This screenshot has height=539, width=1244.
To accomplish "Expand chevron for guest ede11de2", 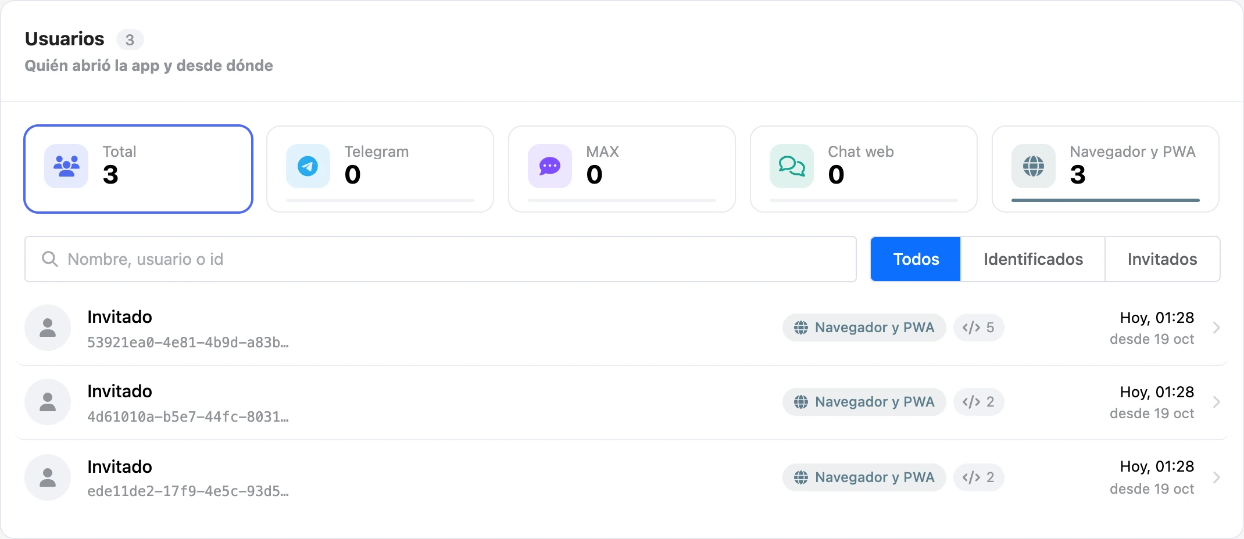I will point(1216,477).
